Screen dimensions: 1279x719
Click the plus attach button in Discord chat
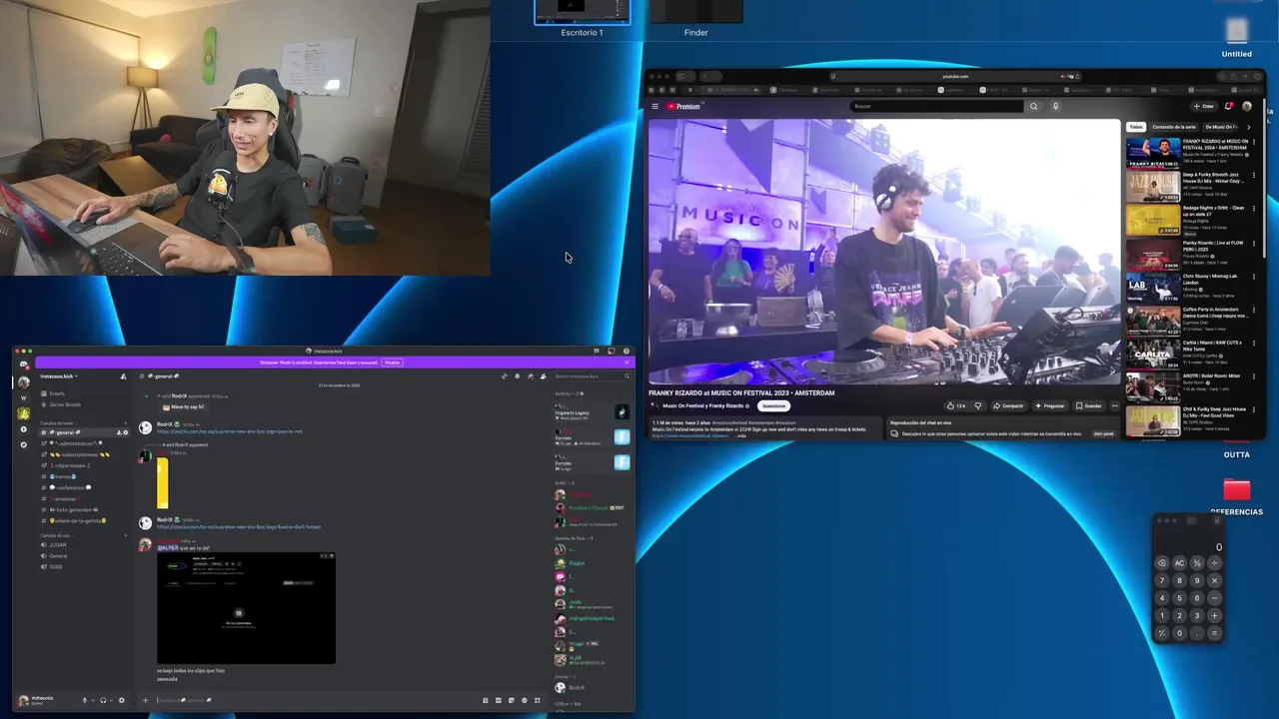pos(145,700)
